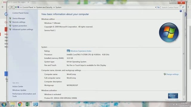Open the address bar history dropdown

[155, 7]
